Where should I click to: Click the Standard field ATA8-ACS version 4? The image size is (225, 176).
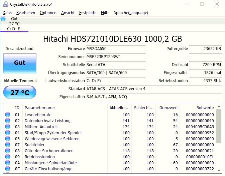pyautogui.click(x=154, y=89)
